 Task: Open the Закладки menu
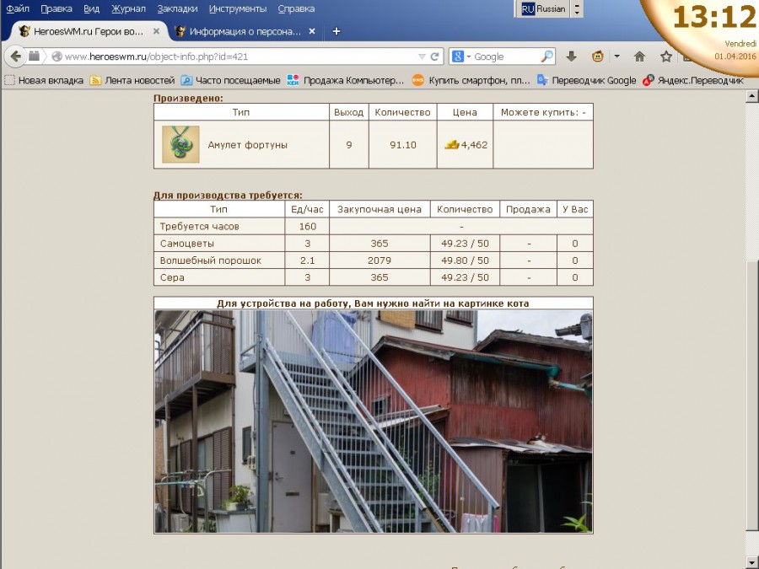(x=177, y=8)
